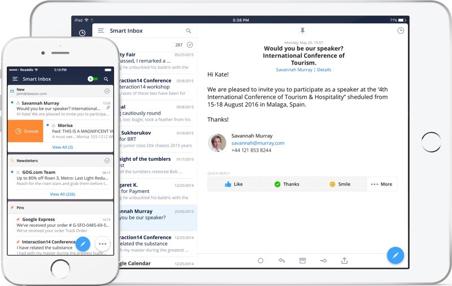Reply using the arrow icon in the bottom toolbar
The image size is (452, 286).
click(x=281, y=261)
